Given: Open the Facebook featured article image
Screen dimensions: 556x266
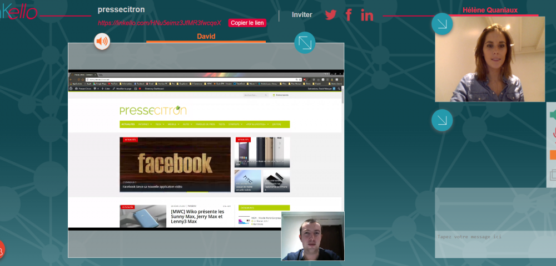Looking at the screenshot, I should 175,165.
